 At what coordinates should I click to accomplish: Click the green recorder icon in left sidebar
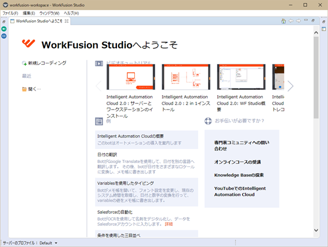pos(4,28)
